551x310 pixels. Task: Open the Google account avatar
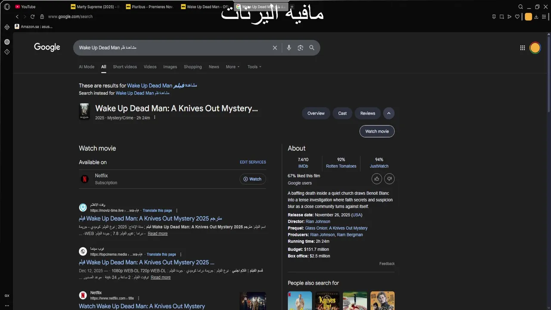tap(535, 48)
